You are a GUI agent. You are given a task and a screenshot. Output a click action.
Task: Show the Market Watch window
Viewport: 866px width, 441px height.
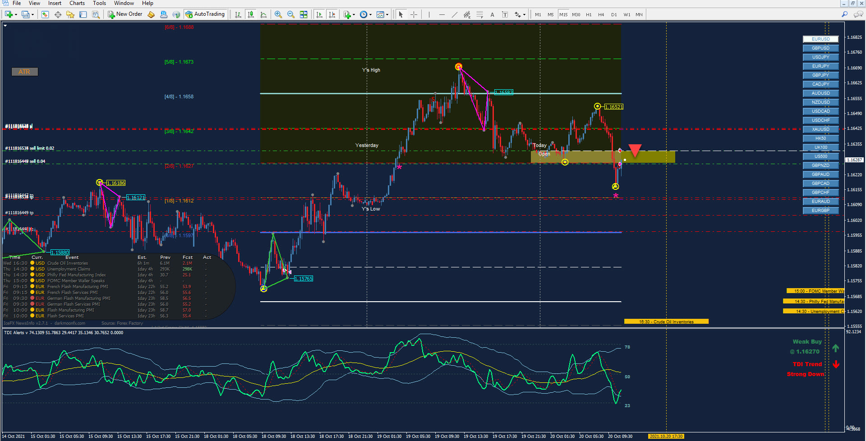(45, 14)
